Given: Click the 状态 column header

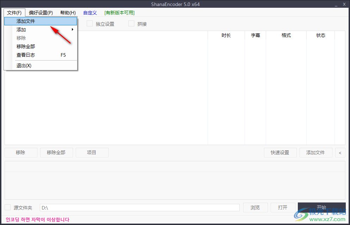Looking at the screenshot, I should click(x=321, y=35).
